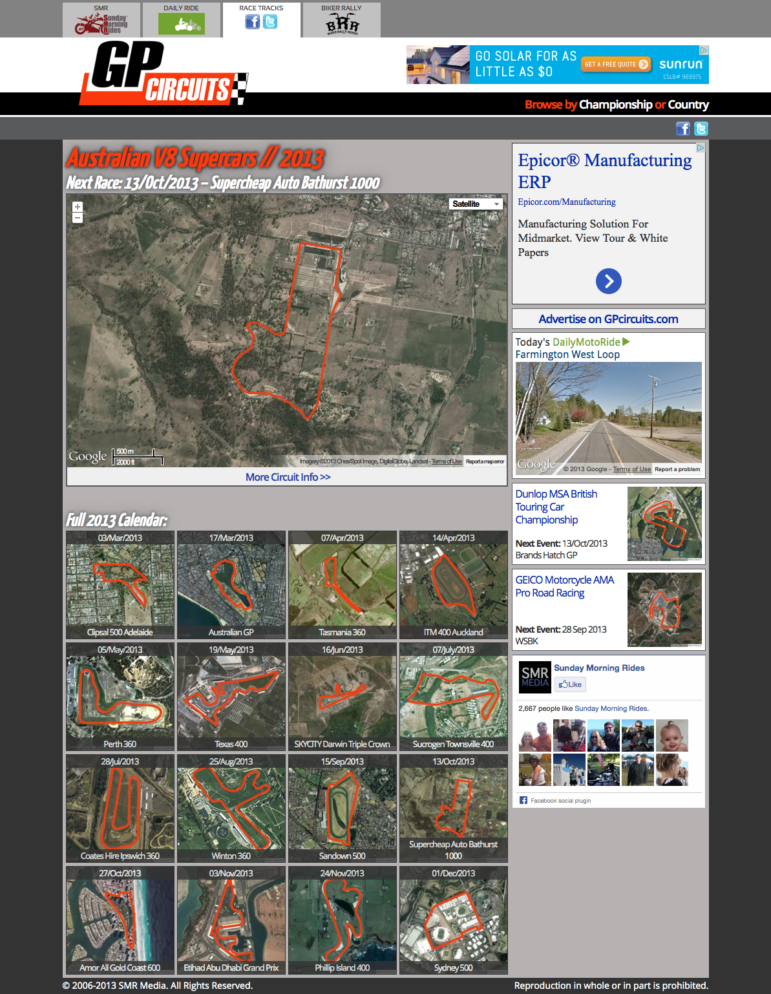Click Facebook social plugin link
The height and width of the screenshot is (994, 771).
[560, 801]
